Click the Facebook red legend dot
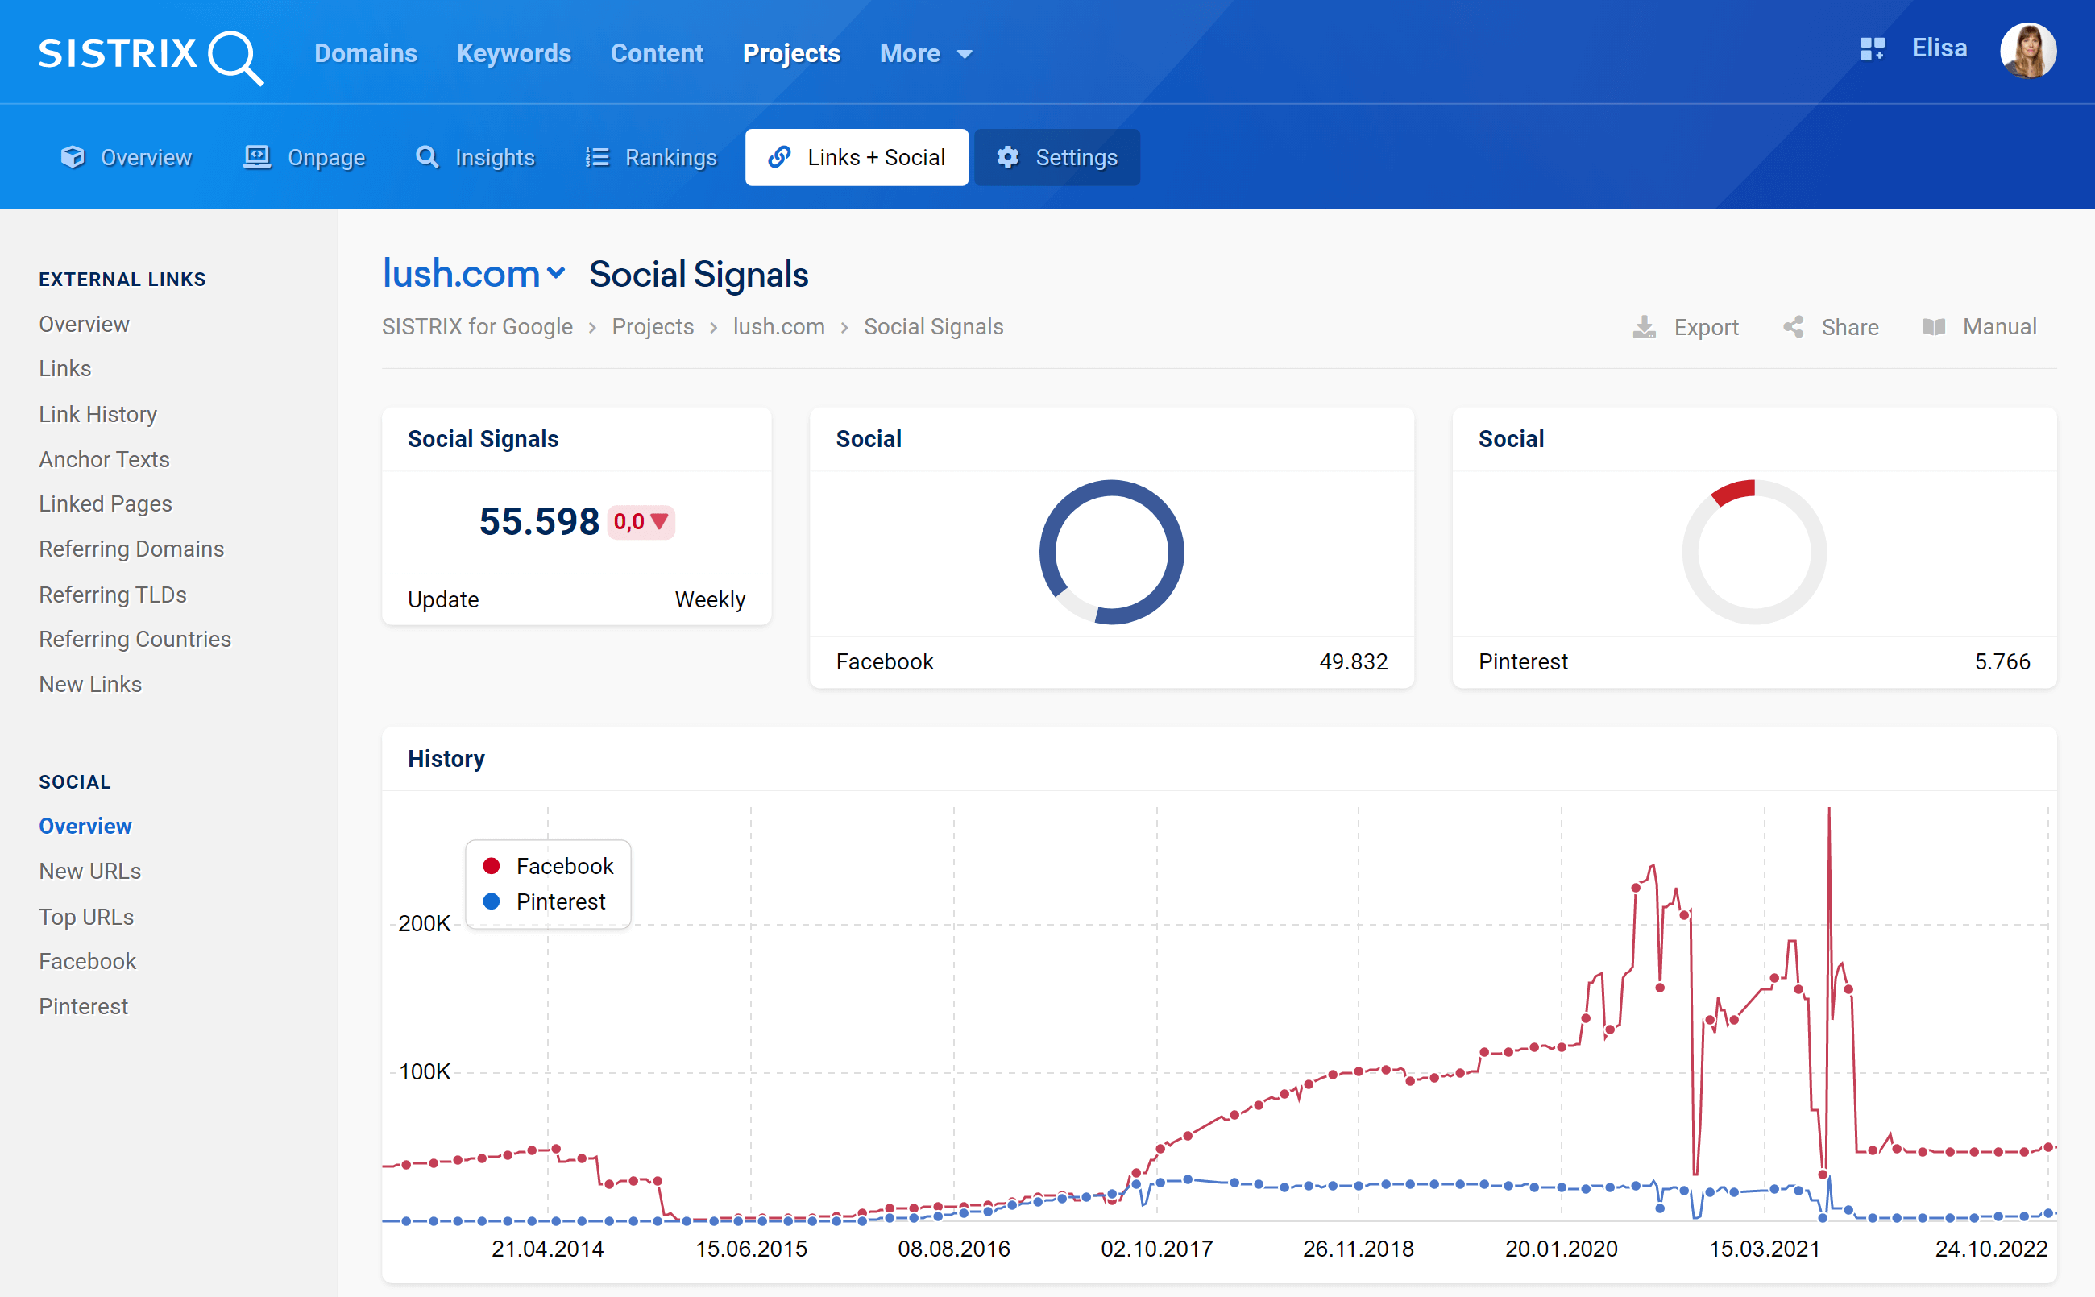The width and height of the screenshot is (2095, 1297). 492,865
